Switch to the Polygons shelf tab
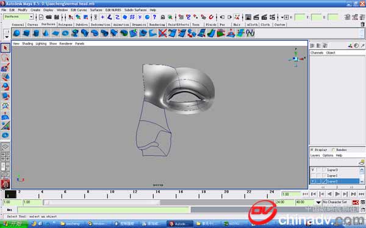Screen dimensions: 366x228 coord(65,24)
